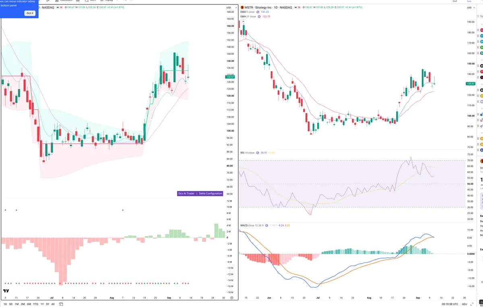
Task: Click the TradingView logo on the left chart
Action: click(6, 291)
